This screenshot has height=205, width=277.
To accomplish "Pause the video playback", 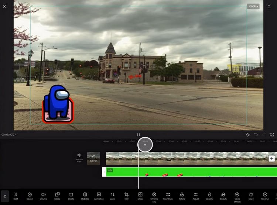I will [138, 135].
